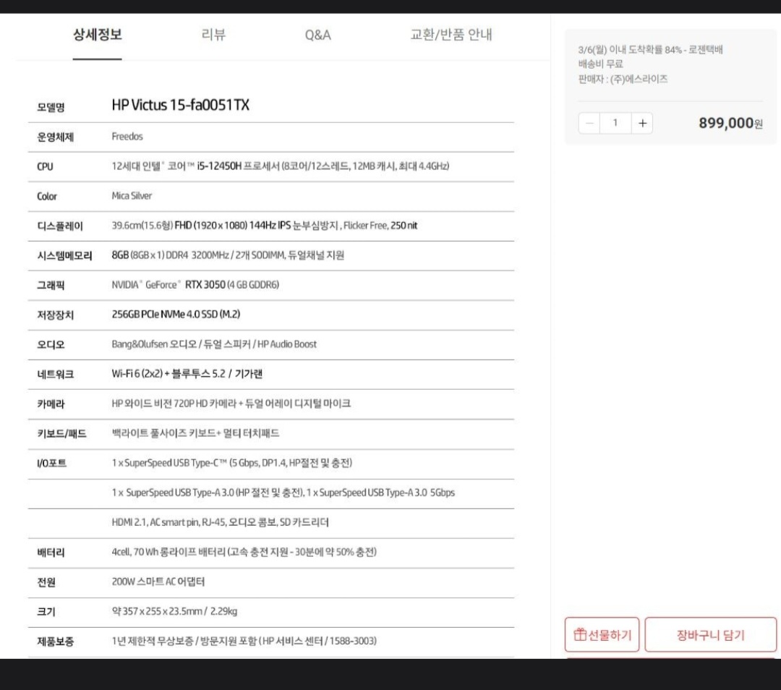Click the Freedos operating system value
This screenshot has height=690, width=781.
[x=127, y=137]
